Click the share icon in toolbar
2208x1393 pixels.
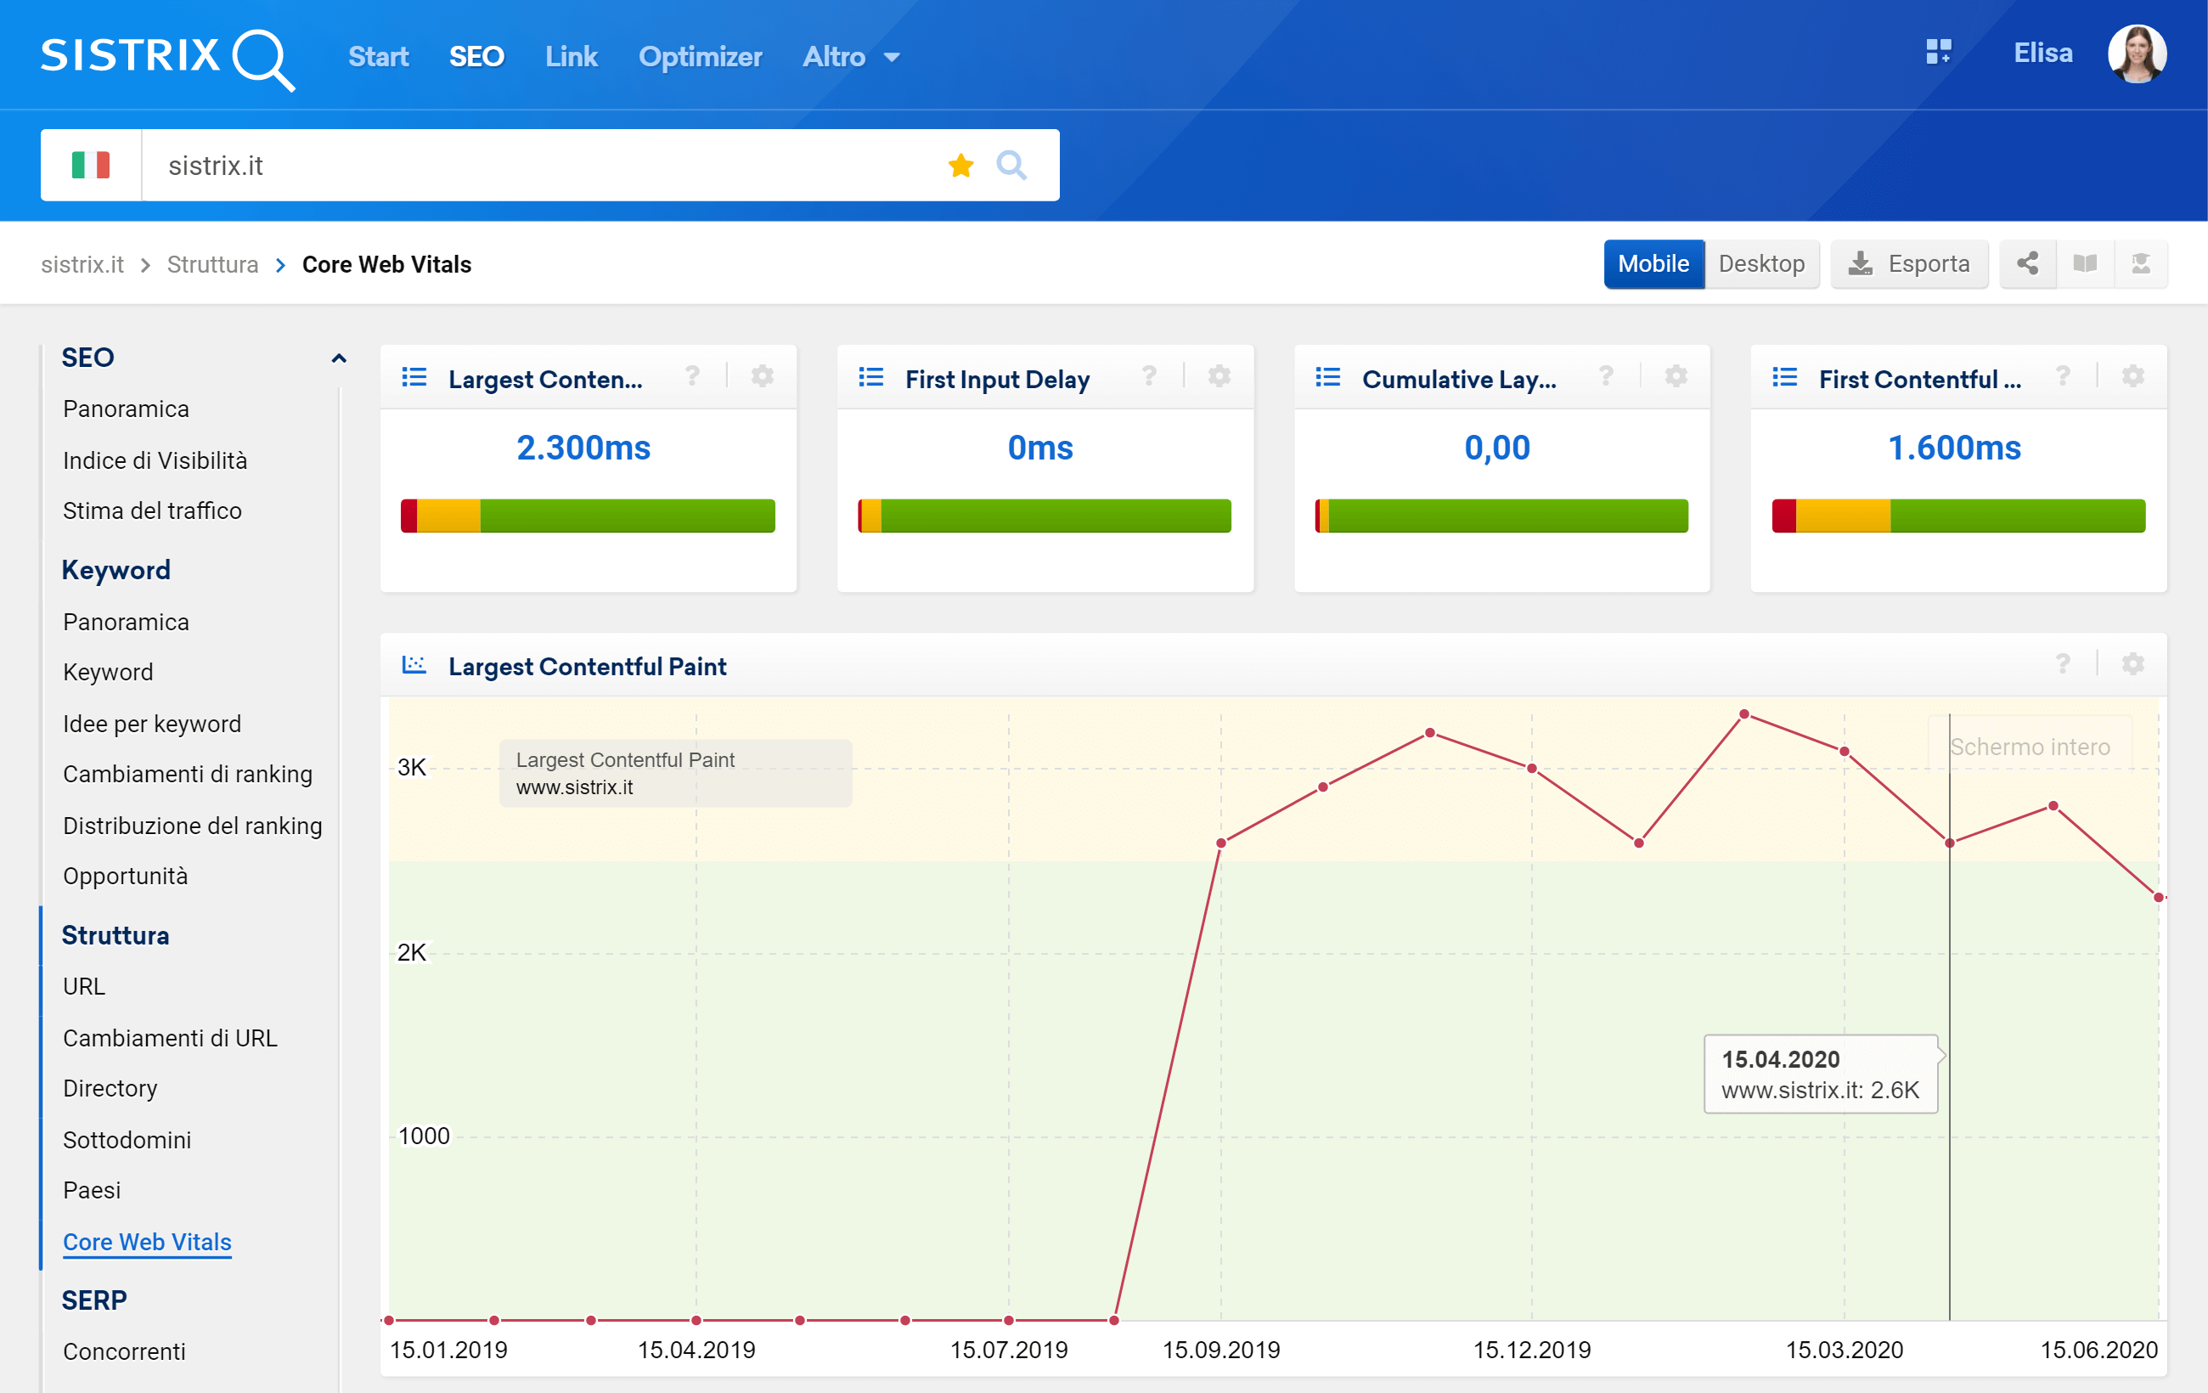click(2027, 264)
